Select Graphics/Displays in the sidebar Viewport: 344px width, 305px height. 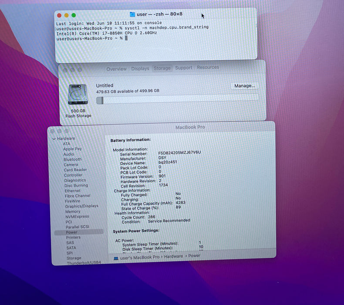(81, 206)
